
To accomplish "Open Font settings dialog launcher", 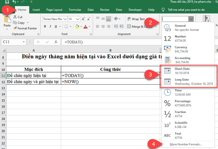I will 91,34.
